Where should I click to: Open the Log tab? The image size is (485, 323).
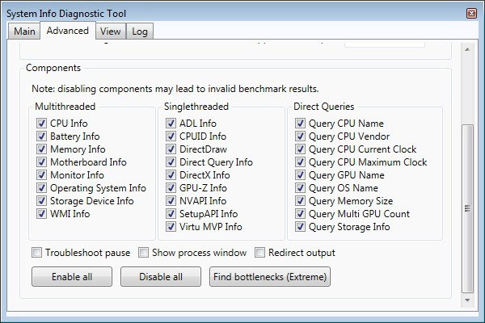point(140,31)
